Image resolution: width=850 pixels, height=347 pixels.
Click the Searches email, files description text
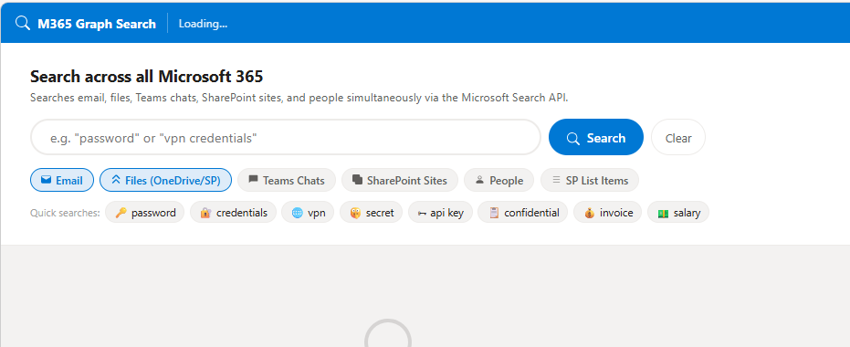click(x=299, y=98)
